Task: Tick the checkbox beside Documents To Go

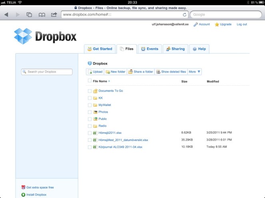Action: (x=90, y=91)
